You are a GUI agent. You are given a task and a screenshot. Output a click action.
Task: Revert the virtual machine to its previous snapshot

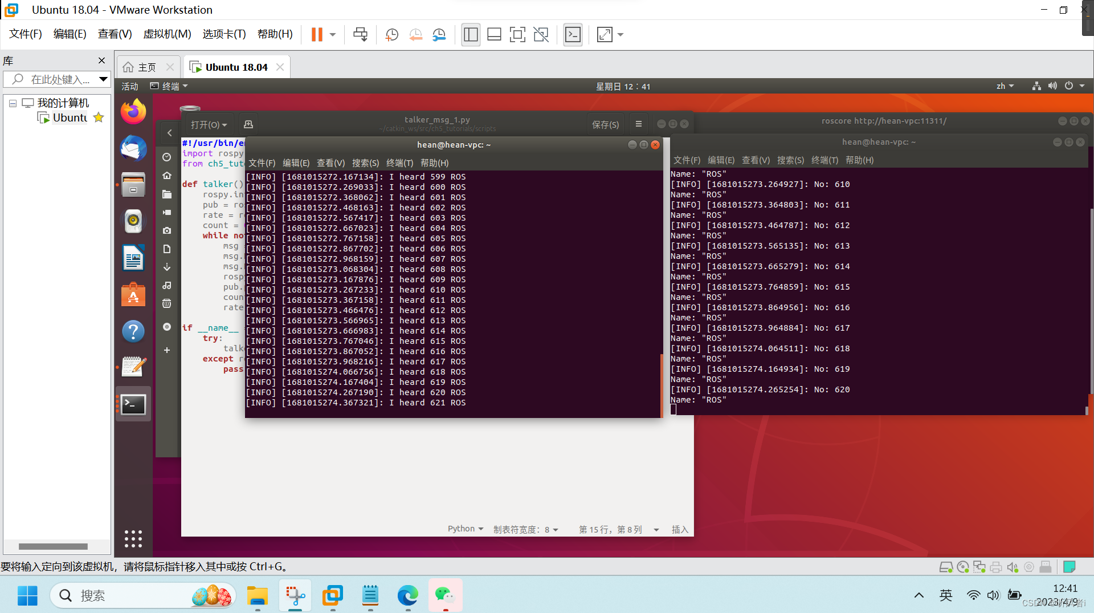pos(415,35)
